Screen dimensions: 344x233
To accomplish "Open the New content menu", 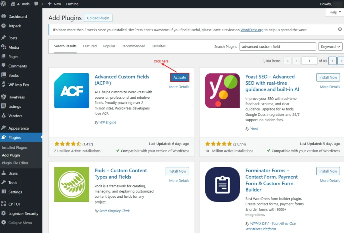I will point(54,4).
